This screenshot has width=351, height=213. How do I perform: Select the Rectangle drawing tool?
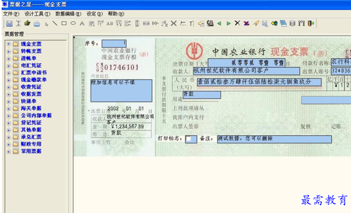point(64,23)
